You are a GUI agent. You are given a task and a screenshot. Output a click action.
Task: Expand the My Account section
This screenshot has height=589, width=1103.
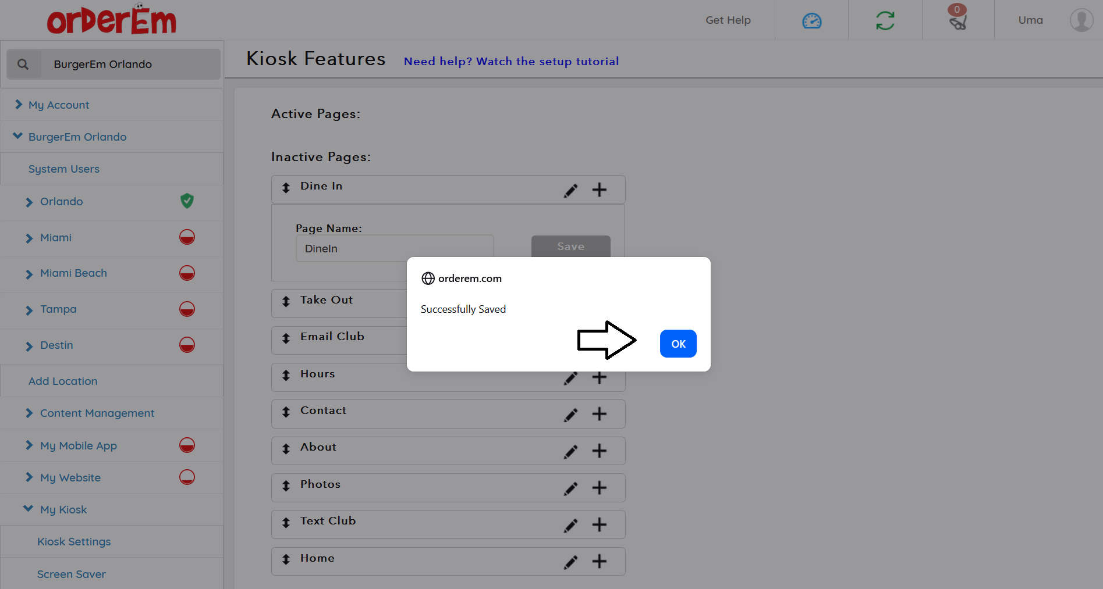(58, 105)
